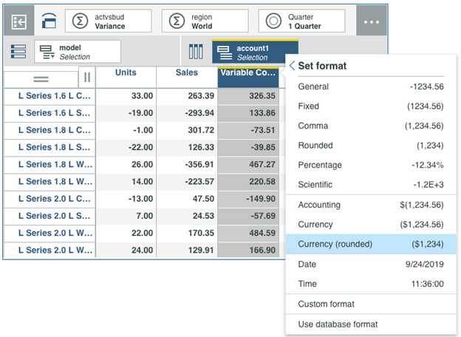The width and height of the screenshot is (461, 337).
Task: Choose the Scientific format option
Action: [371, 185]
